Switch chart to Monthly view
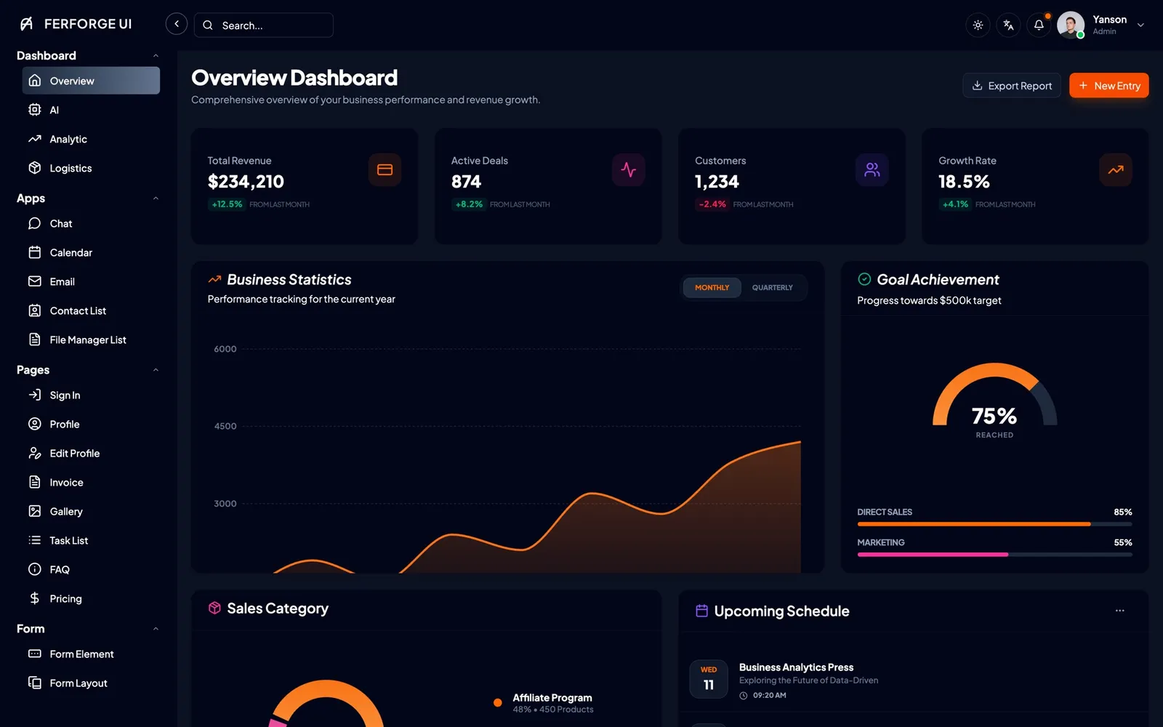1163x727 pixels. pos(712,288)
